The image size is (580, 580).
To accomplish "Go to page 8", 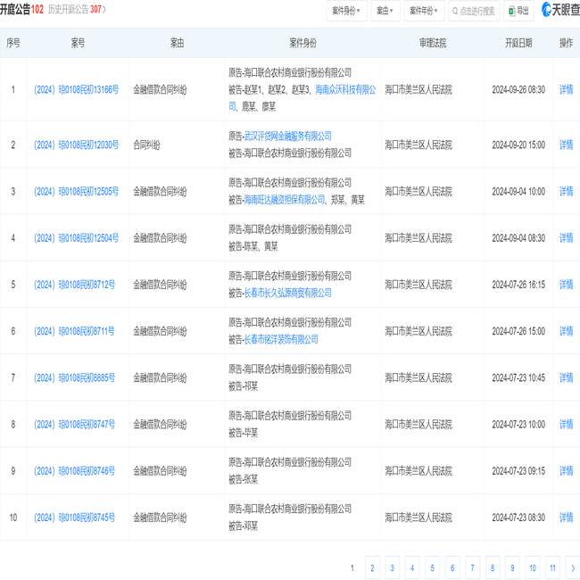I will 493,568.
